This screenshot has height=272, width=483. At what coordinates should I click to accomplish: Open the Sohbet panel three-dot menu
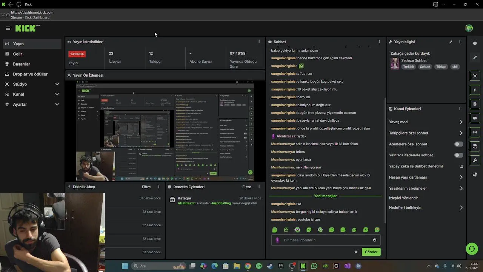pyautogui.click(x=380, y=42)
